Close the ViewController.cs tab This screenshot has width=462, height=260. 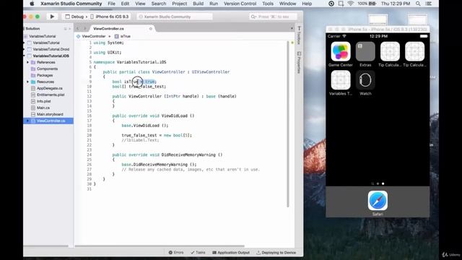[x=151, y=29]
